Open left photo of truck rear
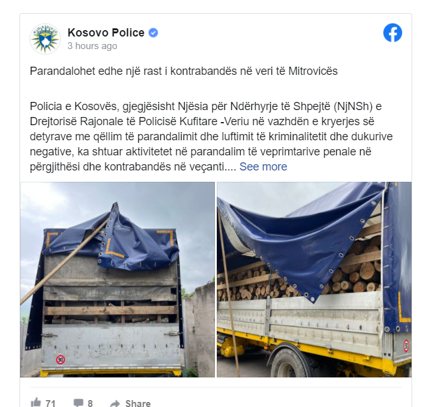443x407 pixels. click(118, 279)
